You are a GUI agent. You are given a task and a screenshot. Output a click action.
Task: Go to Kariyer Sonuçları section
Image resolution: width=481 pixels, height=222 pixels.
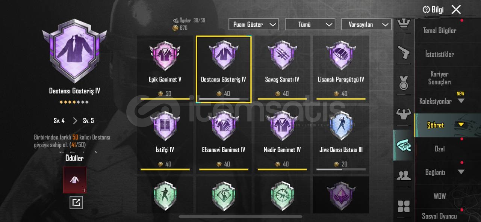[x=439, y=78]
